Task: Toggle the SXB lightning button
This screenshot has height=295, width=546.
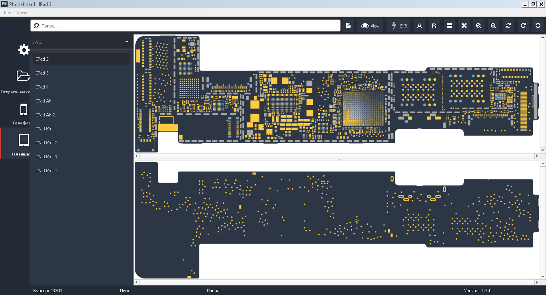Action: click(399, 26)
